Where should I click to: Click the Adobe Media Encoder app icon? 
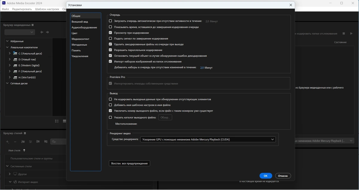[x=3, y=3]
